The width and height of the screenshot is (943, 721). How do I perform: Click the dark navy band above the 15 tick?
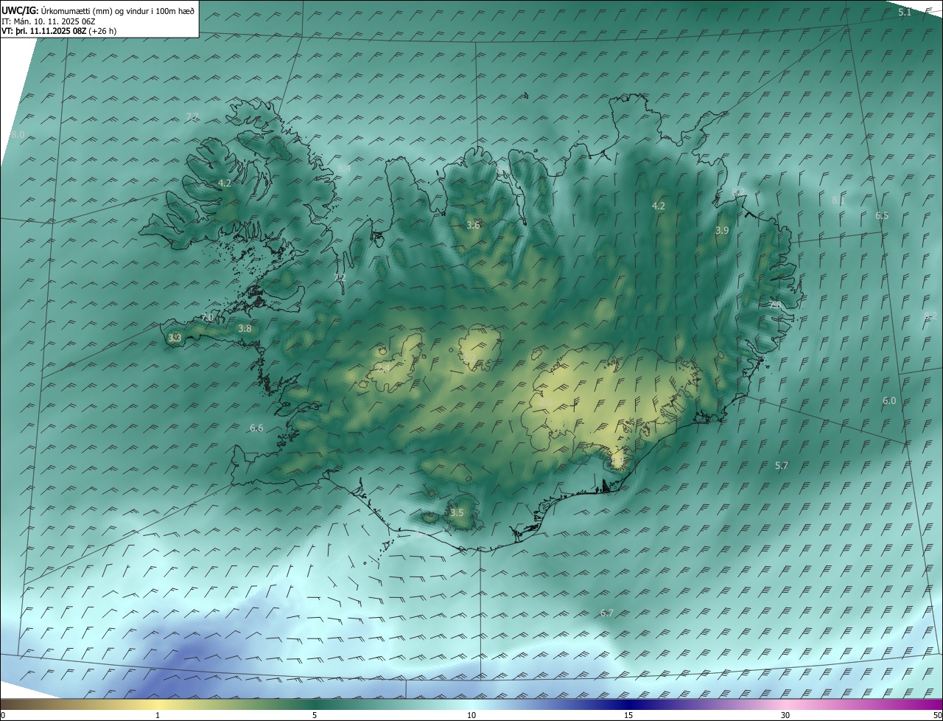pos(628,704)
